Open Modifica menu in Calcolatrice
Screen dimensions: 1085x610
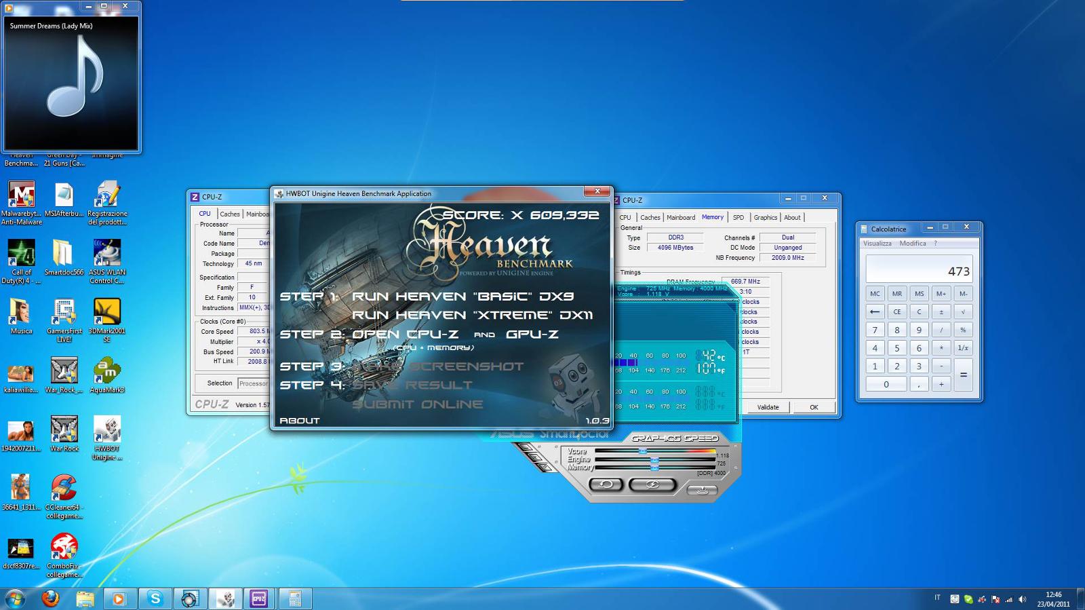pos(913,244)
